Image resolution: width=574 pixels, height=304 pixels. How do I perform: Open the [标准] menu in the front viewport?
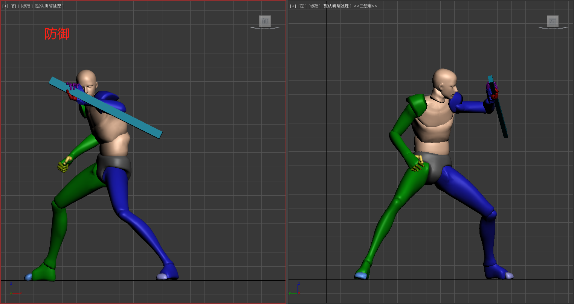click(27, 6)
